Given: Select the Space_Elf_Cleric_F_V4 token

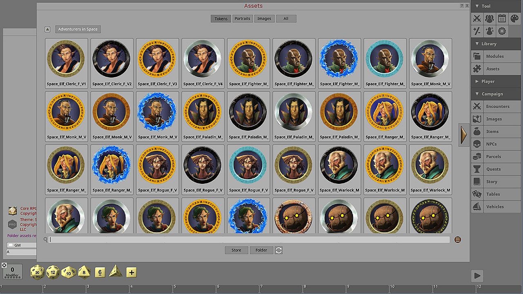Looking at the screenshot, I should [203, 63].
